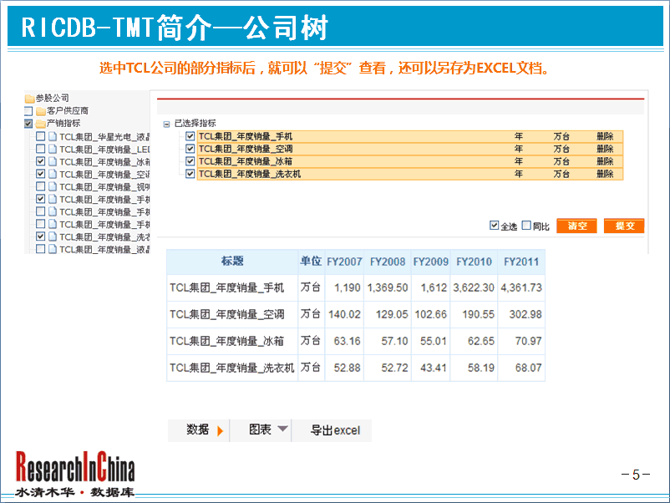Click the table cell value 1,369.50
This screenshot has width=670, height=503.
388,287
